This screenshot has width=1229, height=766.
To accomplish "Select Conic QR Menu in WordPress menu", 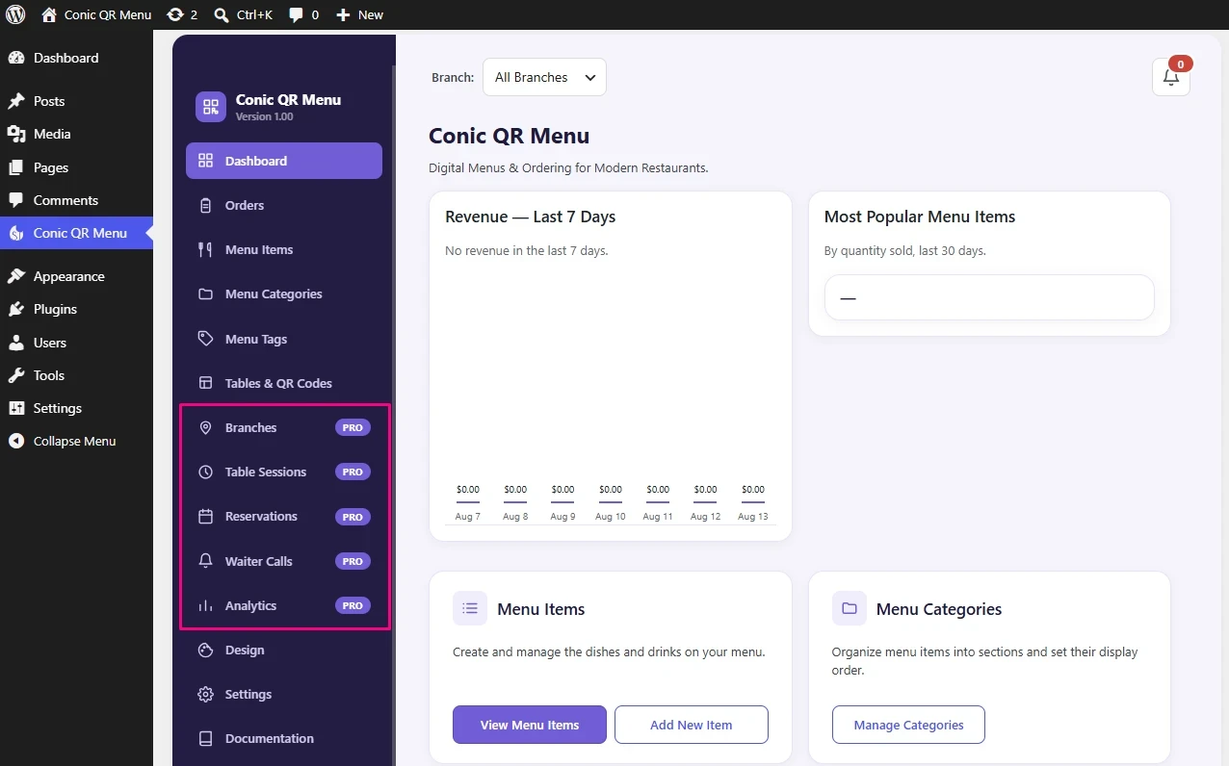I will 77,233.
